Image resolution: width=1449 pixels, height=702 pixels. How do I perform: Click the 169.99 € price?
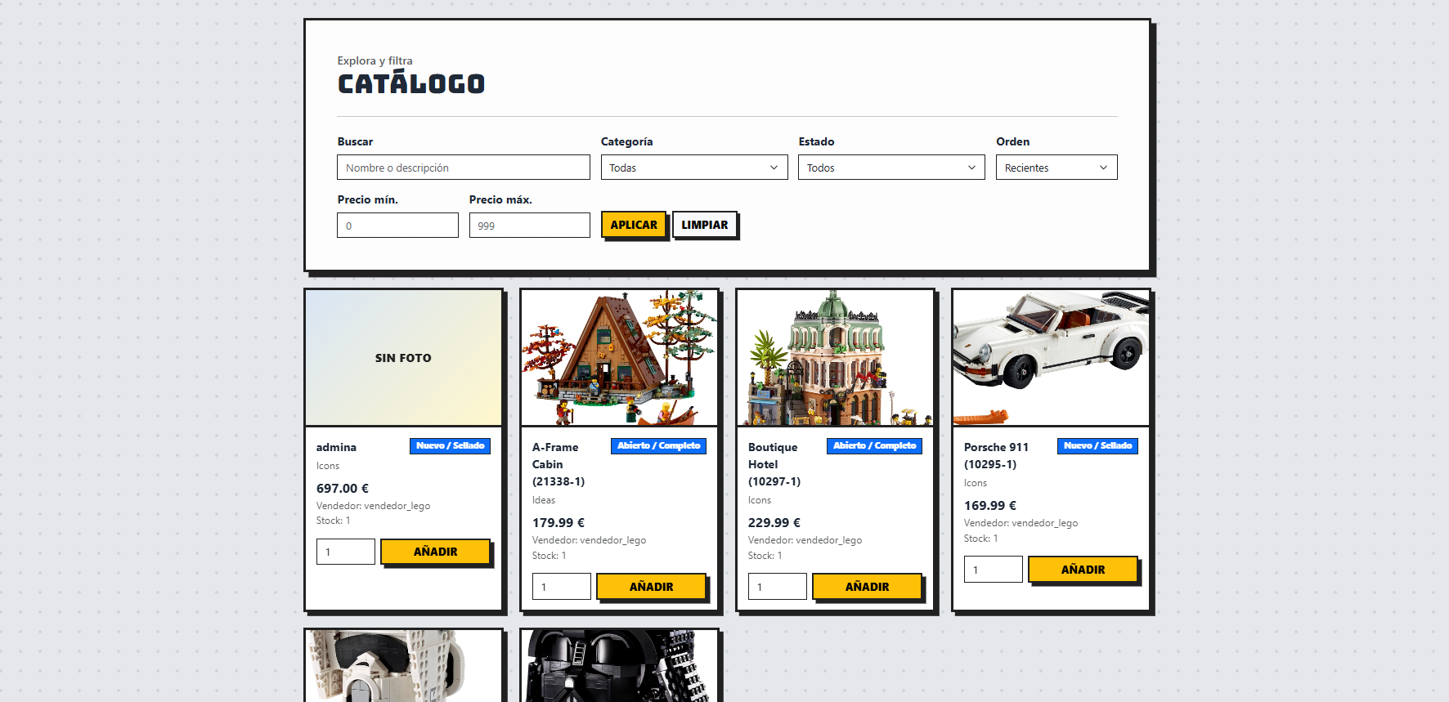pyautogui.click(x=990, y=506)
